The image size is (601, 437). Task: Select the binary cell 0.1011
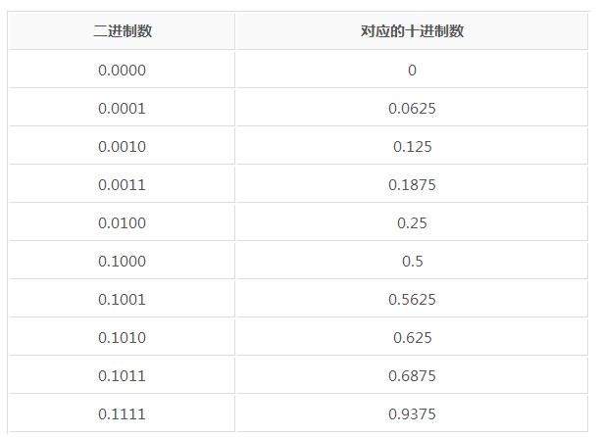[123, 375]
